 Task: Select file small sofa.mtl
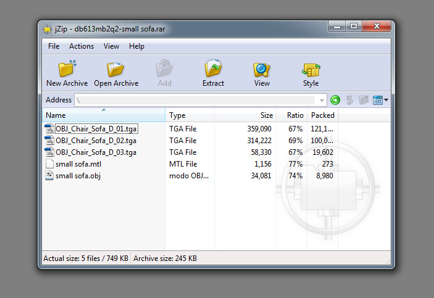78,164
